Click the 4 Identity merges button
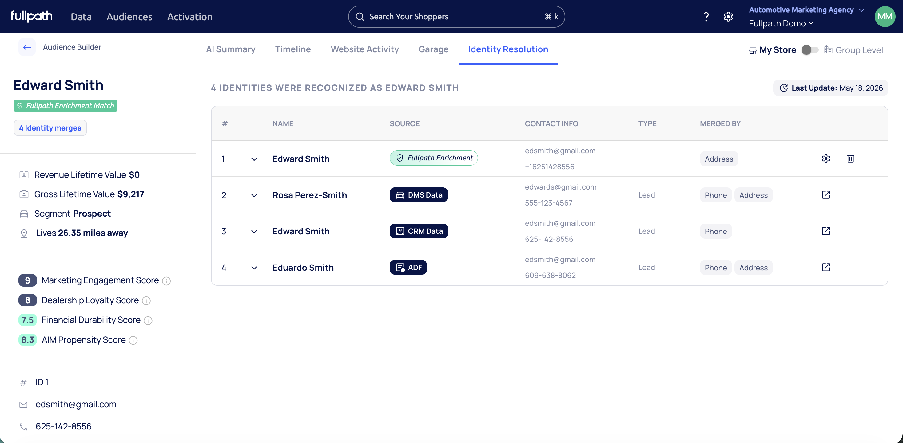 point(50,128)
